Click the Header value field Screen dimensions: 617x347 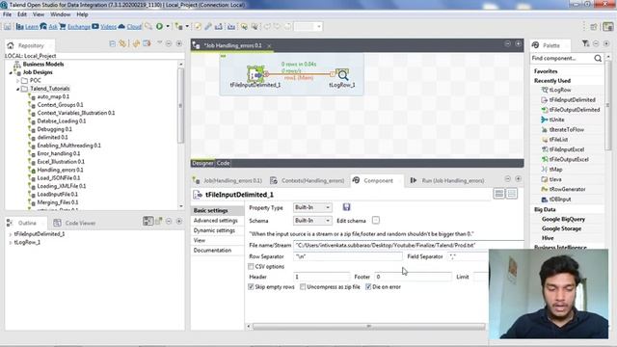click(321, 277)
